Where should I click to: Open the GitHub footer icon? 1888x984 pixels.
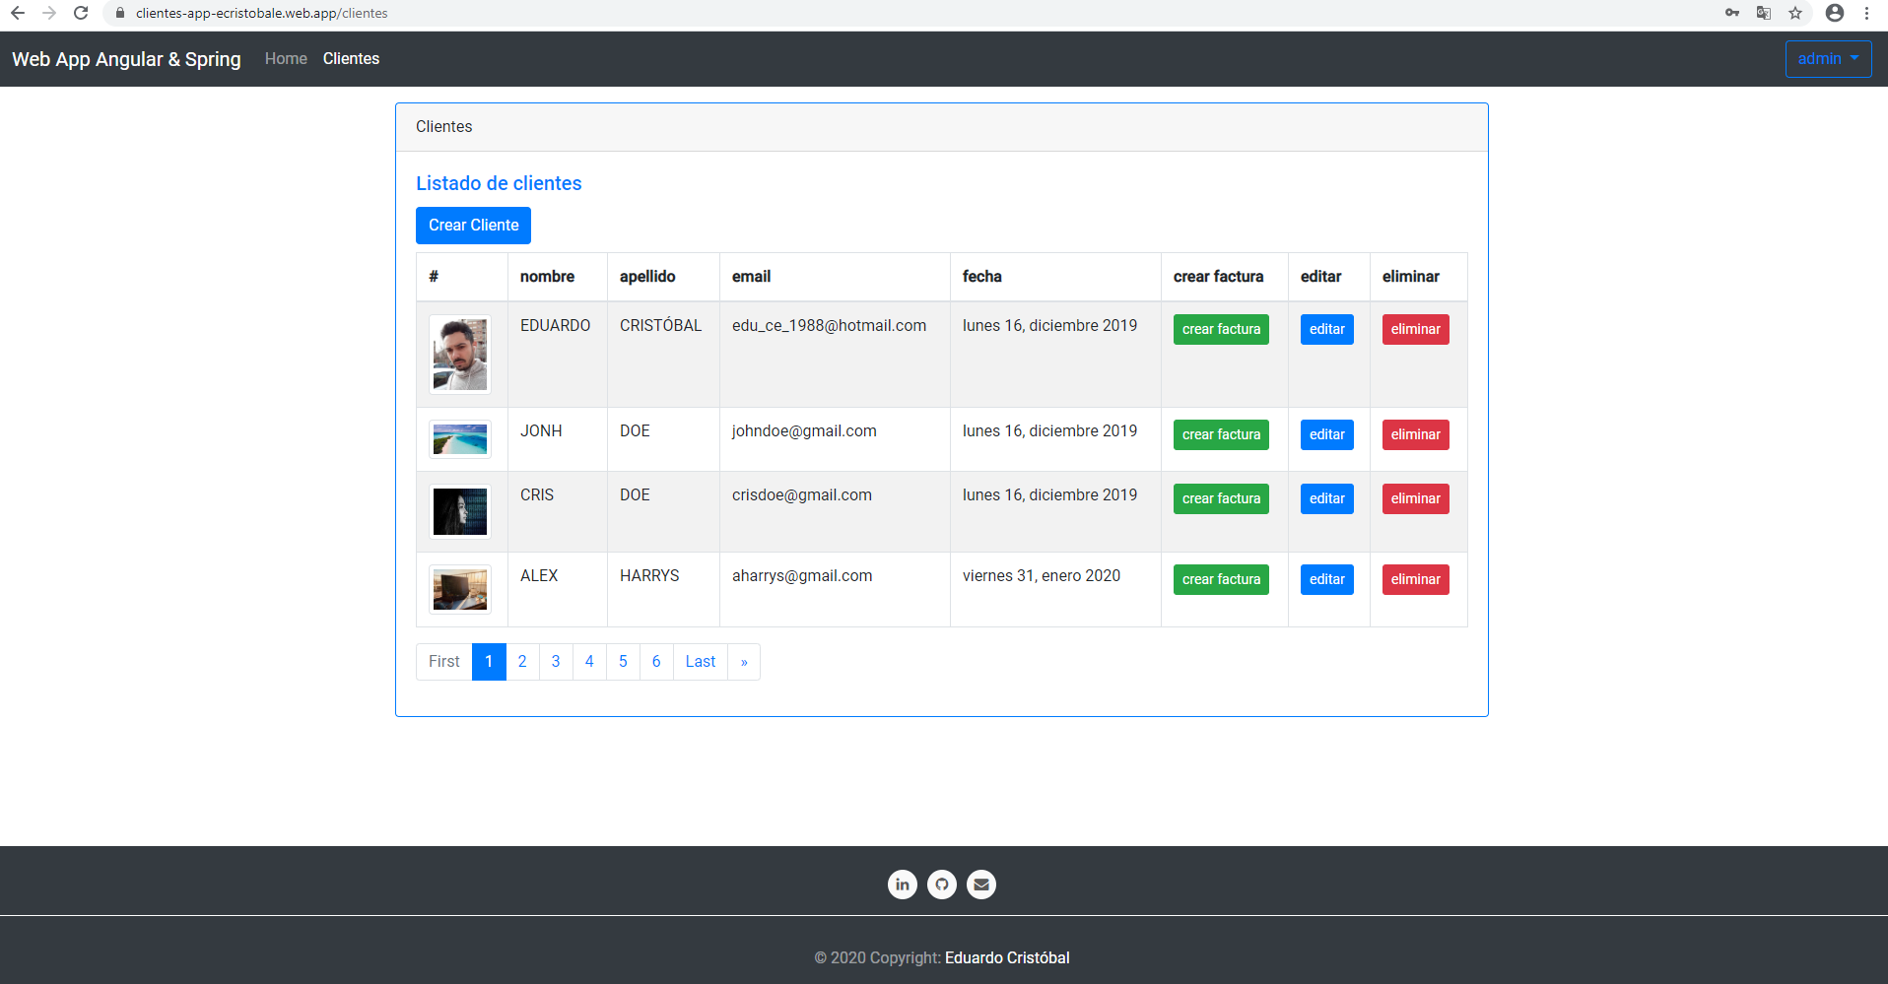942,885
